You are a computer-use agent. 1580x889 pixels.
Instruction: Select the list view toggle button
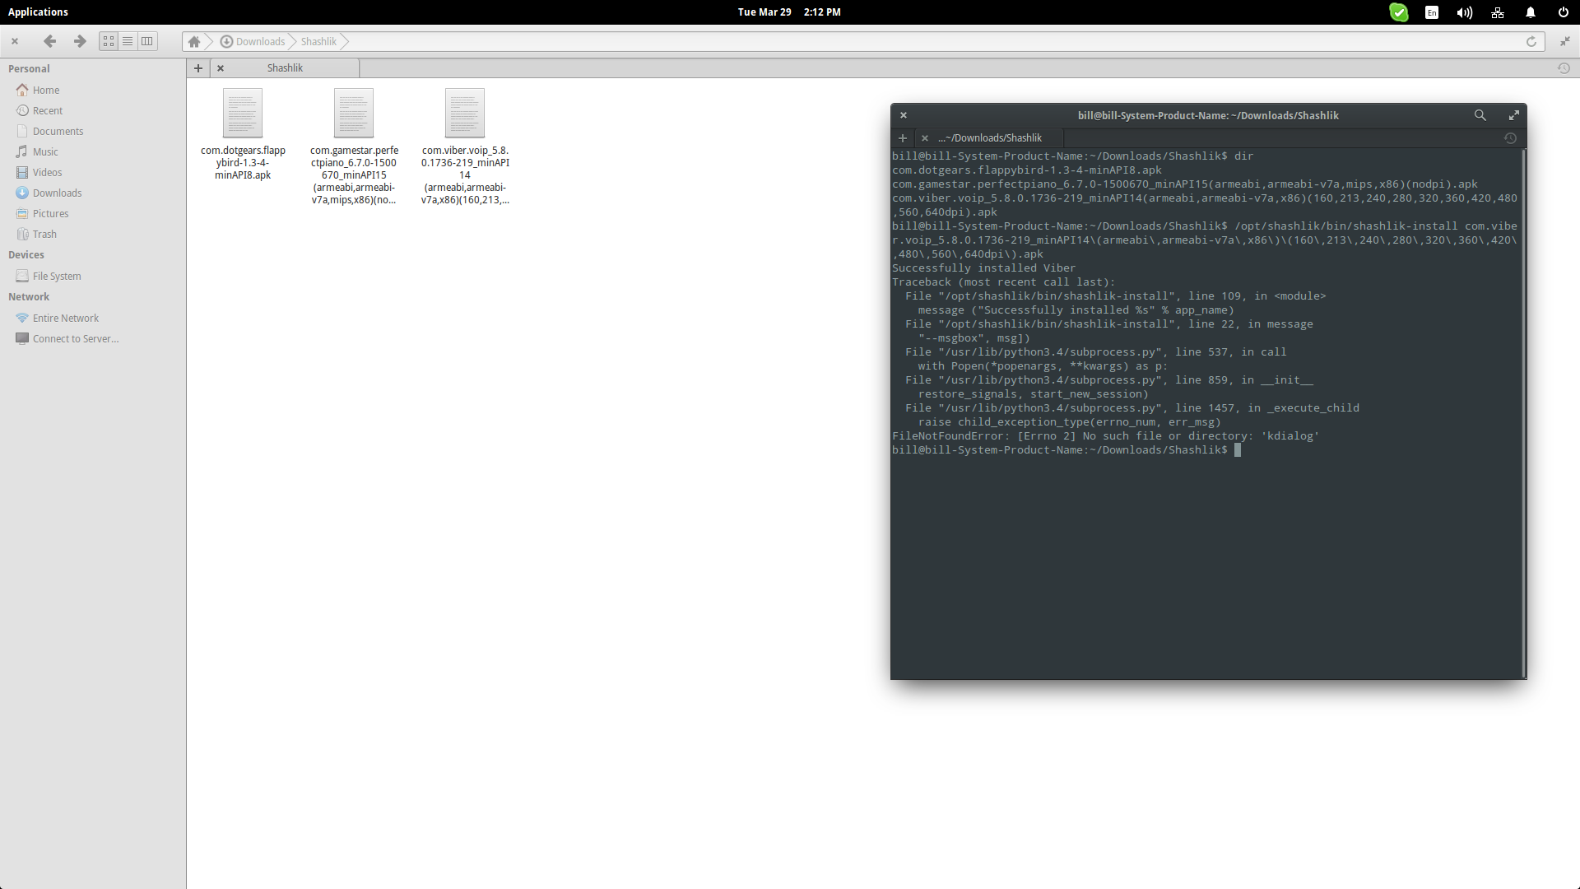tap(128, 41)
